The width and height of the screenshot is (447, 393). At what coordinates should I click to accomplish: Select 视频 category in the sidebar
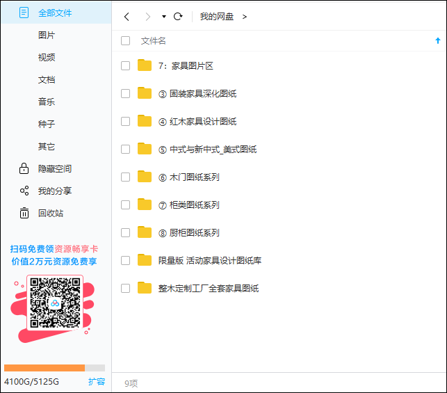47,57
